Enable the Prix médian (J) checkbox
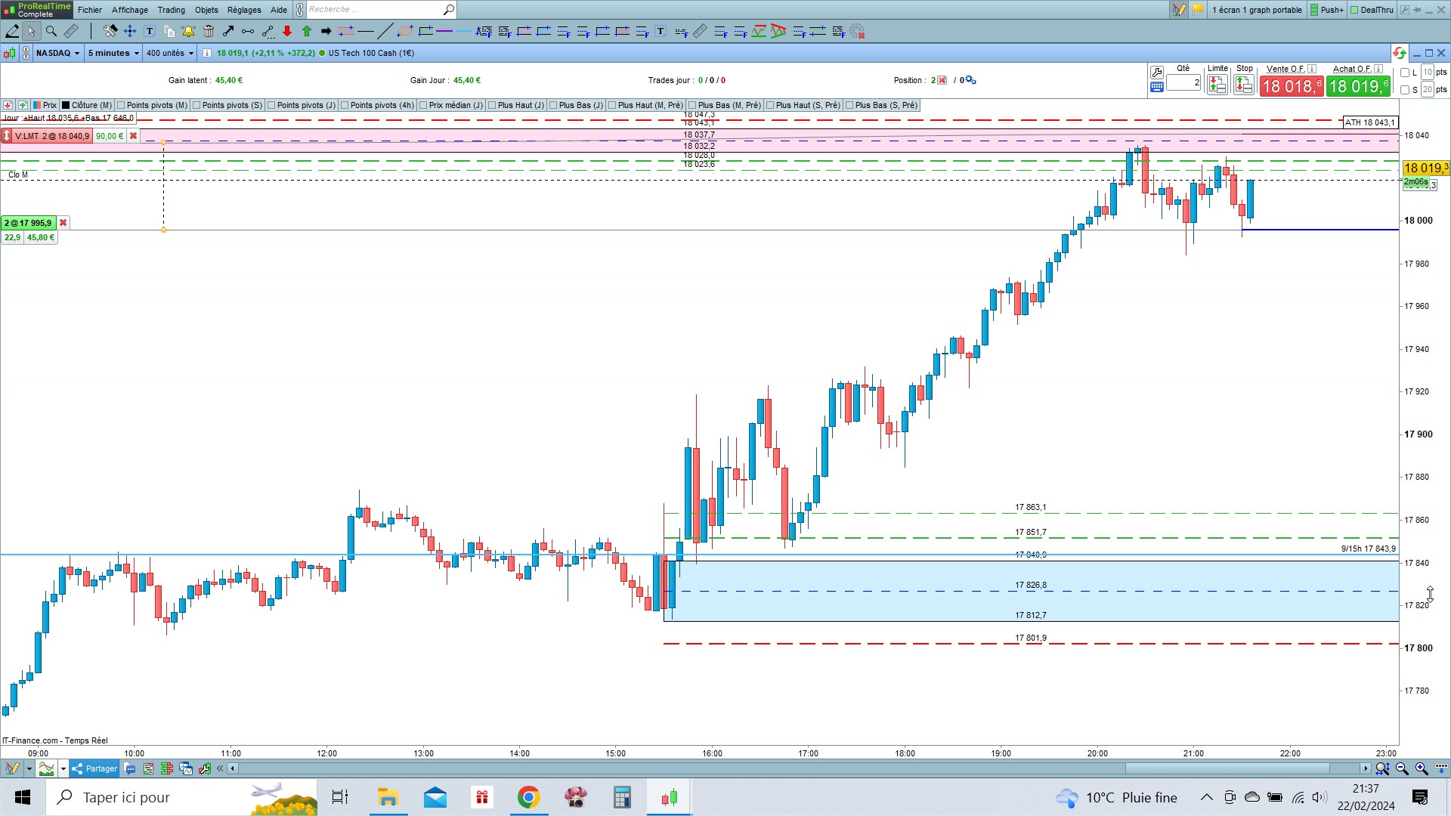Screen dimensions: 1451x816 [x=423, y=105]
